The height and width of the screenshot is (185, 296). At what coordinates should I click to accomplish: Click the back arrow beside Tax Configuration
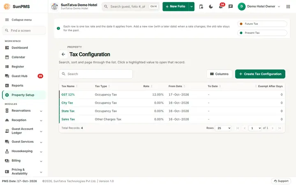coord(63,54)
